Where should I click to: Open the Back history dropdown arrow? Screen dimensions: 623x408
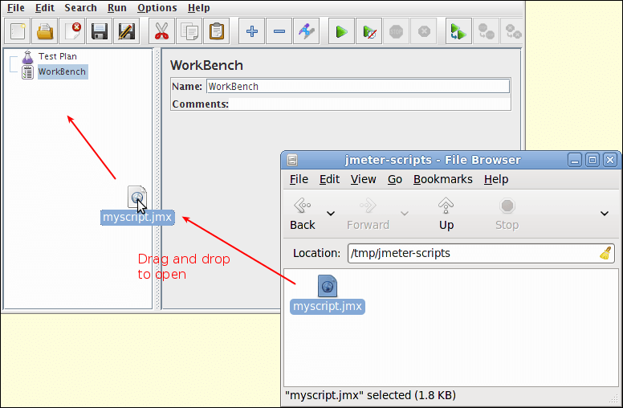(x=331, y=214)
